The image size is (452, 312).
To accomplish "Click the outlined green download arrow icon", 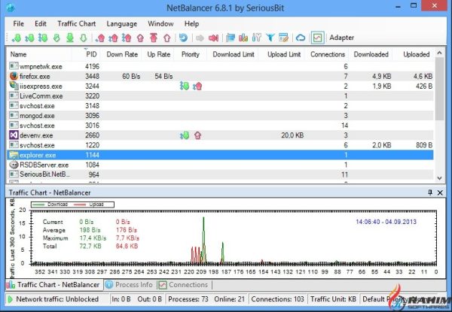I will coord(84,38).
